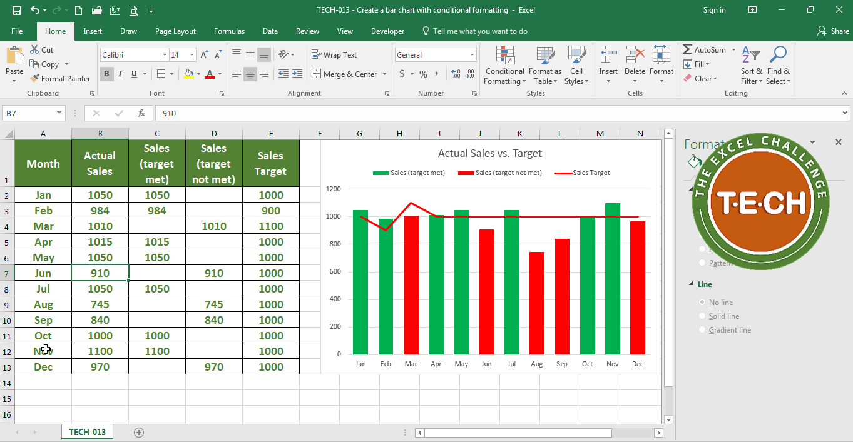Open the font name Calibri dropdown
The width and height of the screenshot is (853, 442).
(165, 55)
